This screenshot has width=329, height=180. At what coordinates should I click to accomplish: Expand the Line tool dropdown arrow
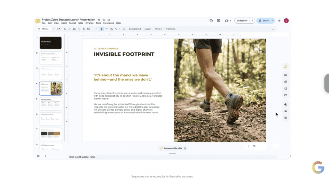click(120, 29)
